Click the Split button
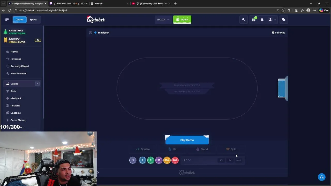 231,149
